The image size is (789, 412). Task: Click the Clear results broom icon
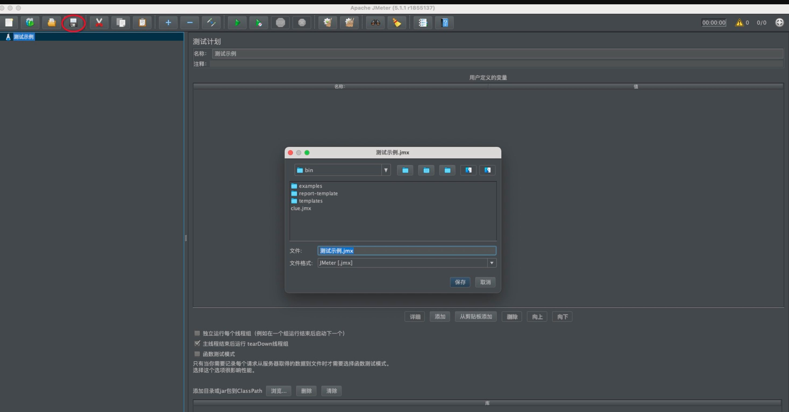coord(328,23)
